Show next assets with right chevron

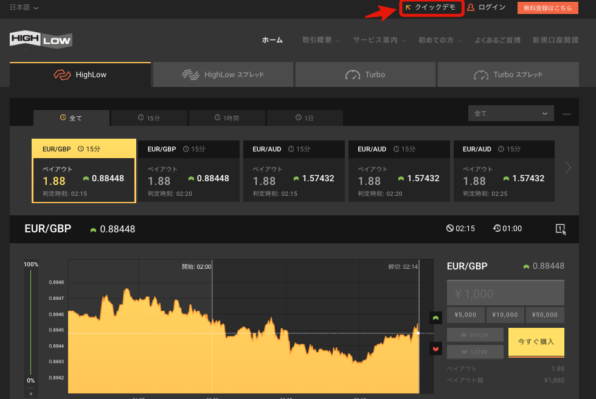(568, 168)
